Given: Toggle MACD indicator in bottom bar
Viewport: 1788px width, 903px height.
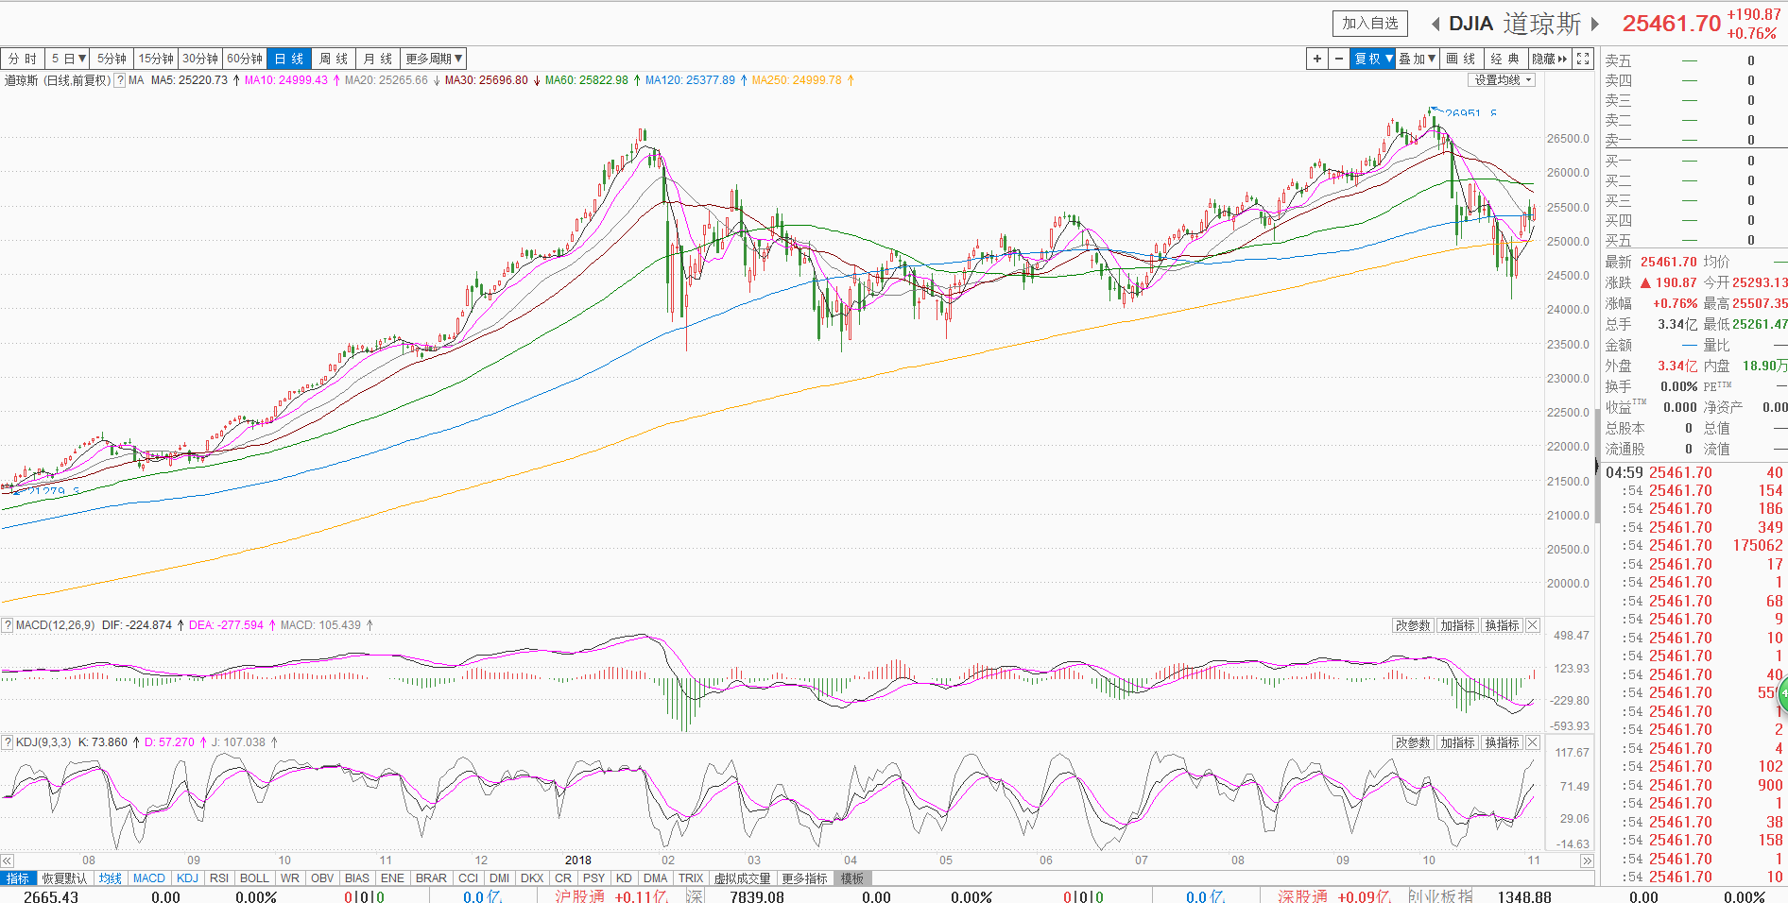Looking at the screenshot, I should (x=149, y=878).
